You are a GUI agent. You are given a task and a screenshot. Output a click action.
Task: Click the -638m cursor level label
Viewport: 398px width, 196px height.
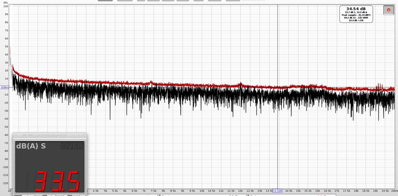coord(4,87)
